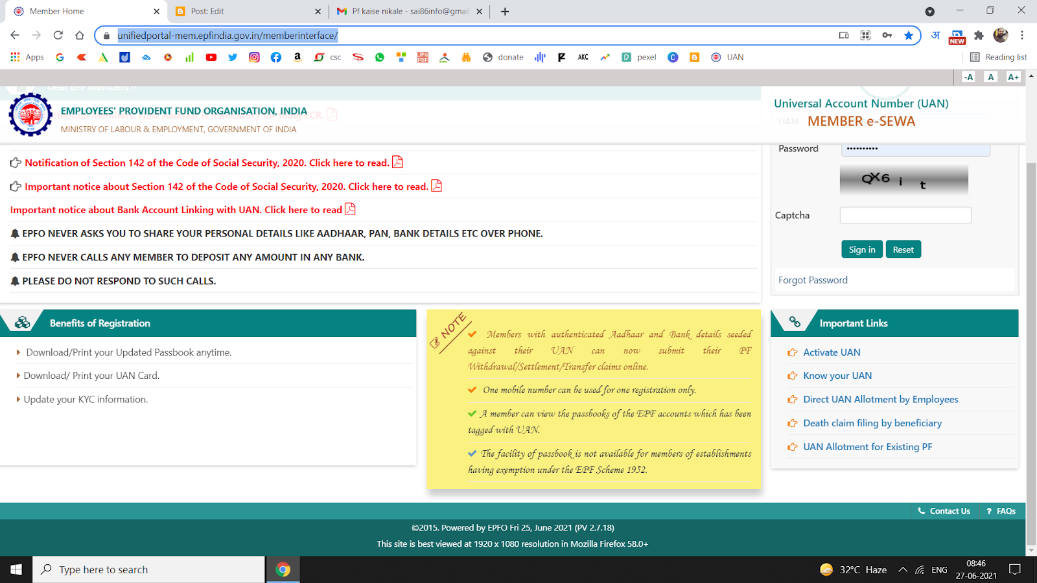Open the Windows Start menu
This screenshot has height=583, width=1037.
[x=16, y=569]
